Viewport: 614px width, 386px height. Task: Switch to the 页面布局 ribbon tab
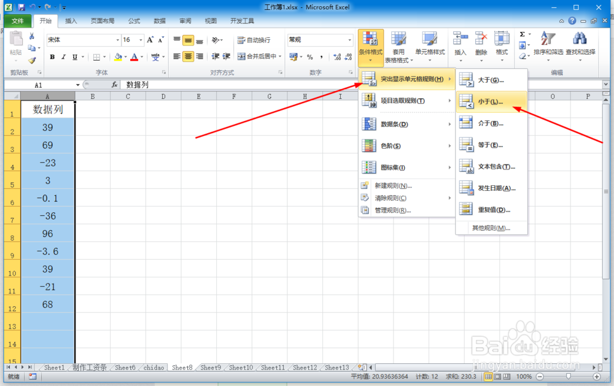coord(103,21)
